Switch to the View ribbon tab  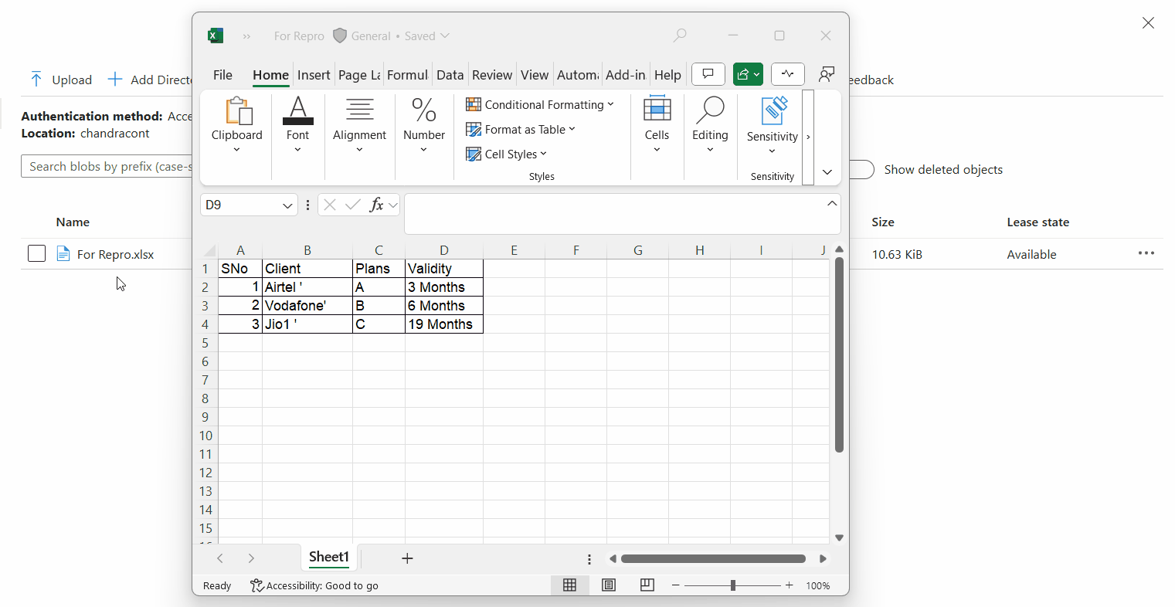[535, 75]
